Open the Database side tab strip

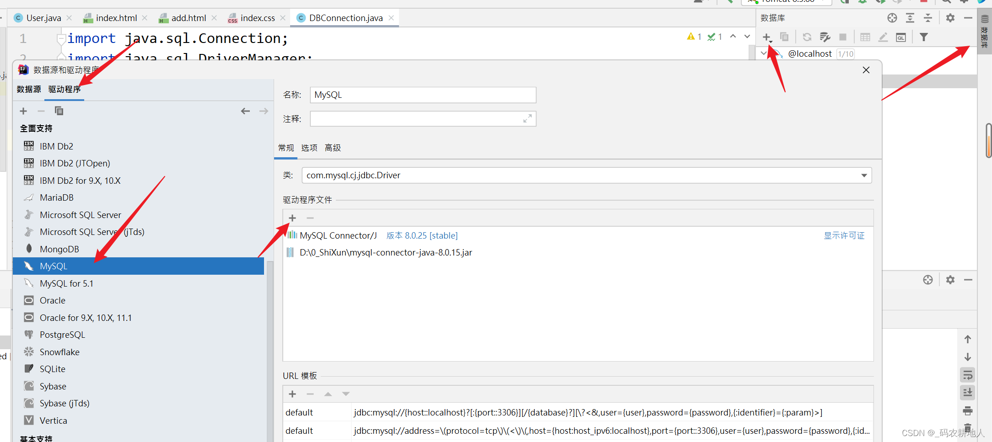tap(985, 31)
